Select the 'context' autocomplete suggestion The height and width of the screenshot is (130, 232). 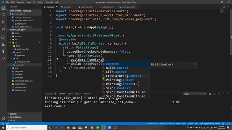click(126, 64)
